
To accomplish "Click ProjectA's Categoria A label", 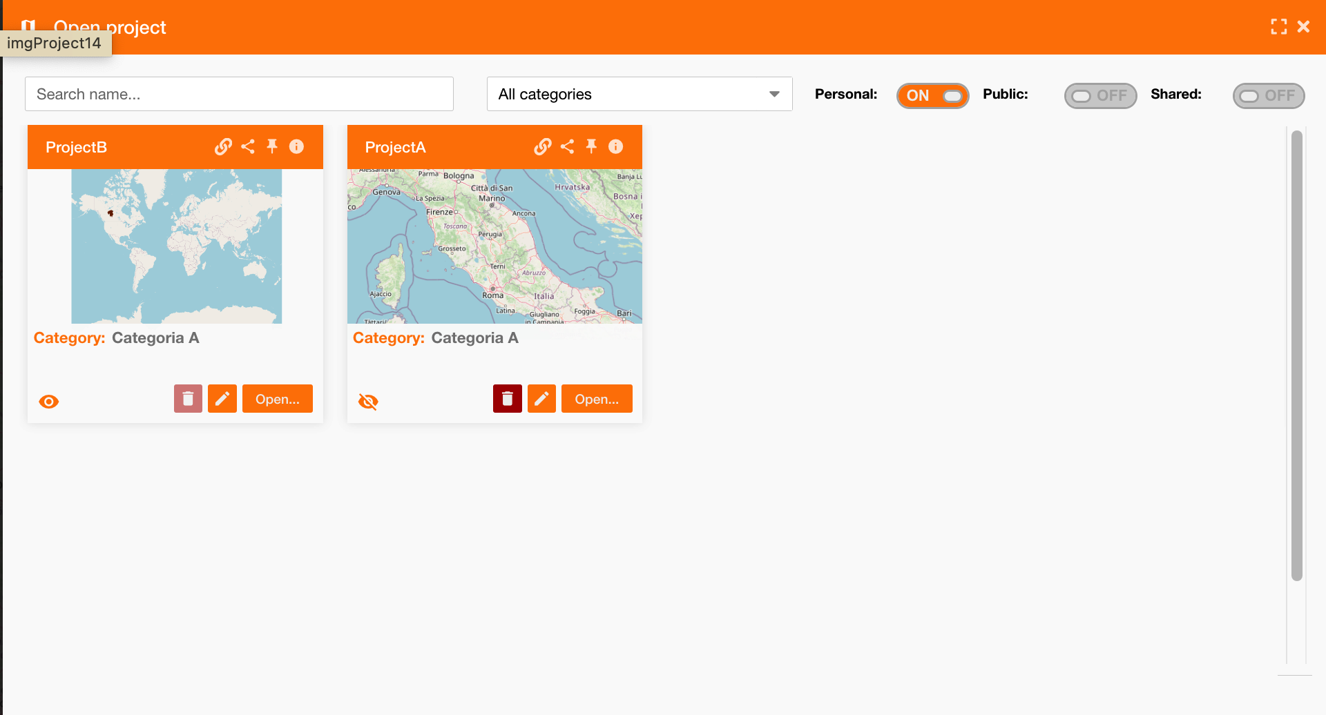I will [x=474, y=337].
